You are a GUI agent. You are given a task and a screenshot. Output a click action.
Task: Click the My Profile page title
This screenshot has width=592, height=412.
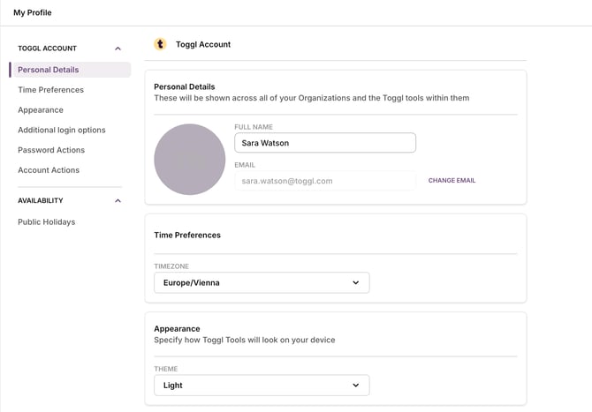(33, 12)
